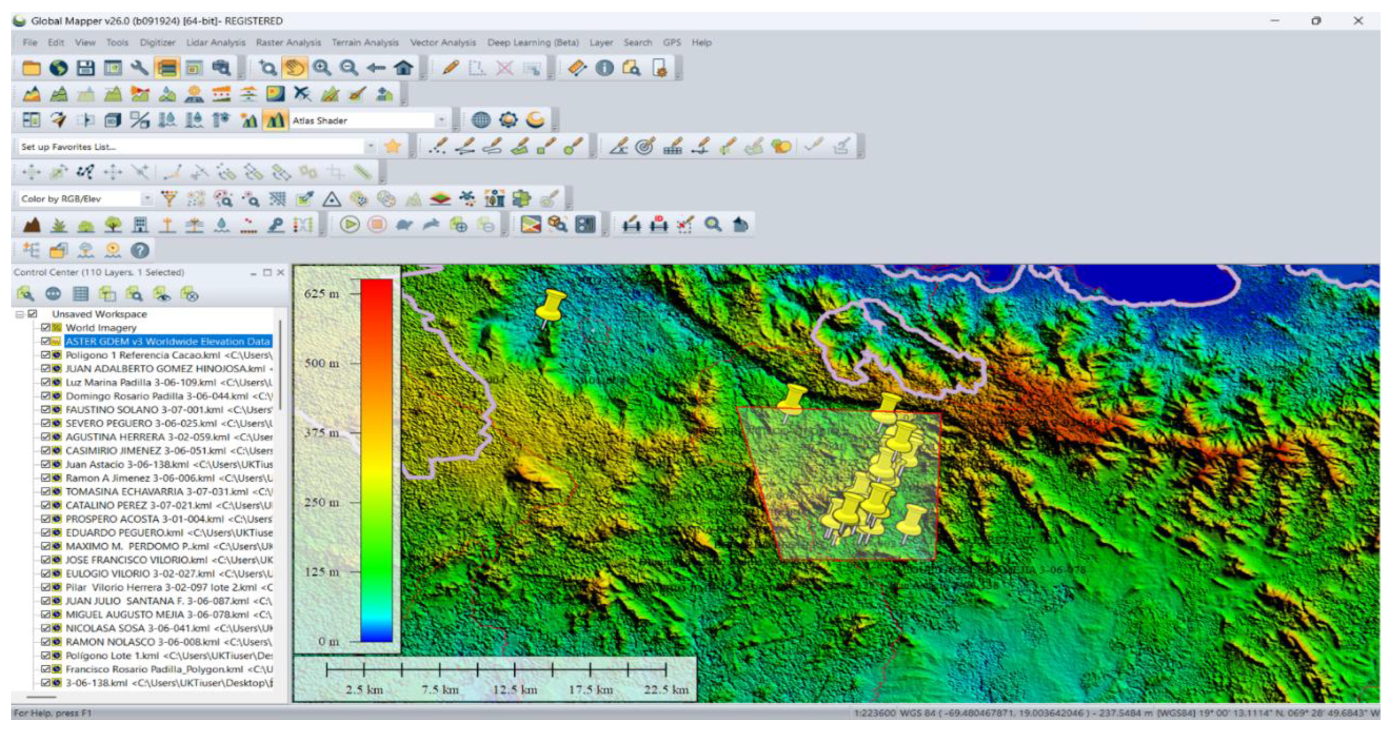Select the Digitizer pencil tool
Image resolution: width=1389 pixels, height=729 pixels.
pos(450,68)
